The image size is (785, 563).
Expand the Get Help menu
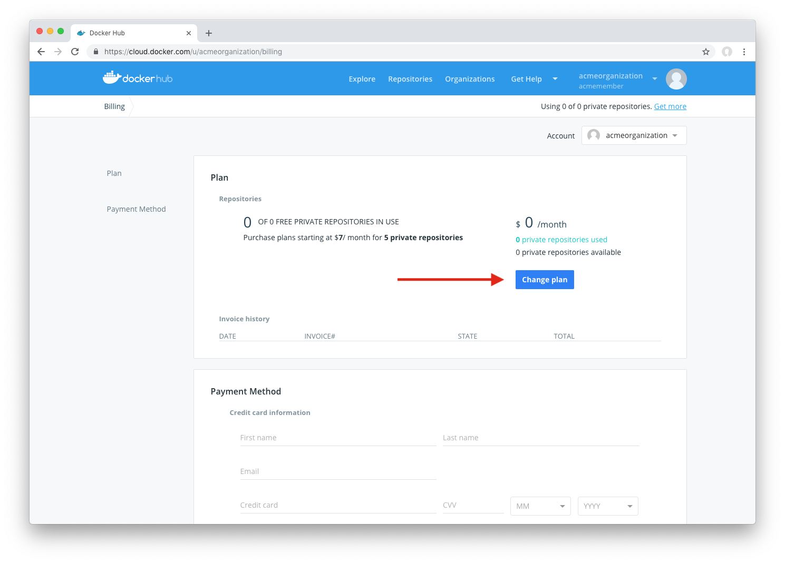534,79
